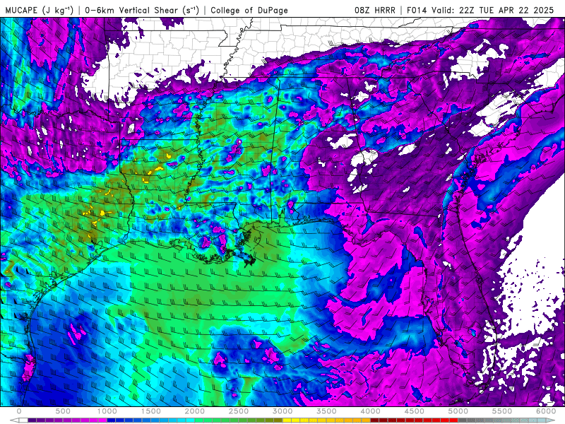The image size is (565, 424).
Task: Click the 0 tick label on colorbar
Action: point(19,411)
